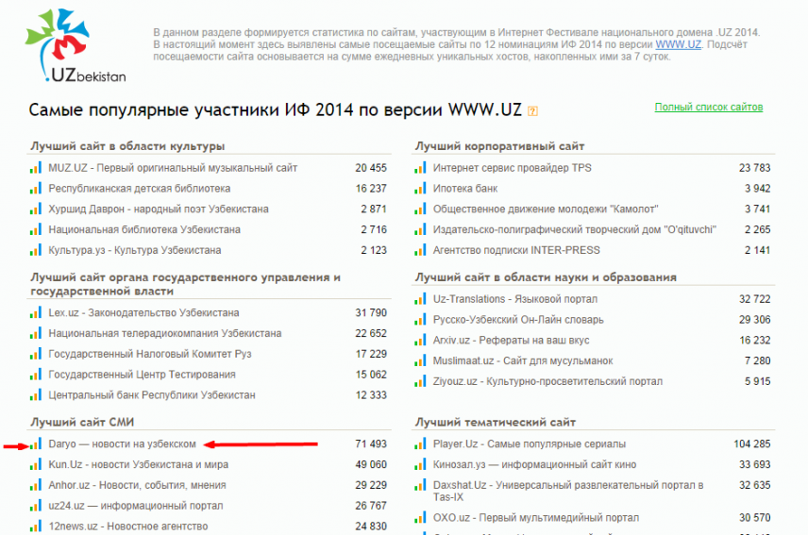Open Интернет сервис провайдер TPS
This screenshot has width=808, height=535.
[x=512, y=168]
